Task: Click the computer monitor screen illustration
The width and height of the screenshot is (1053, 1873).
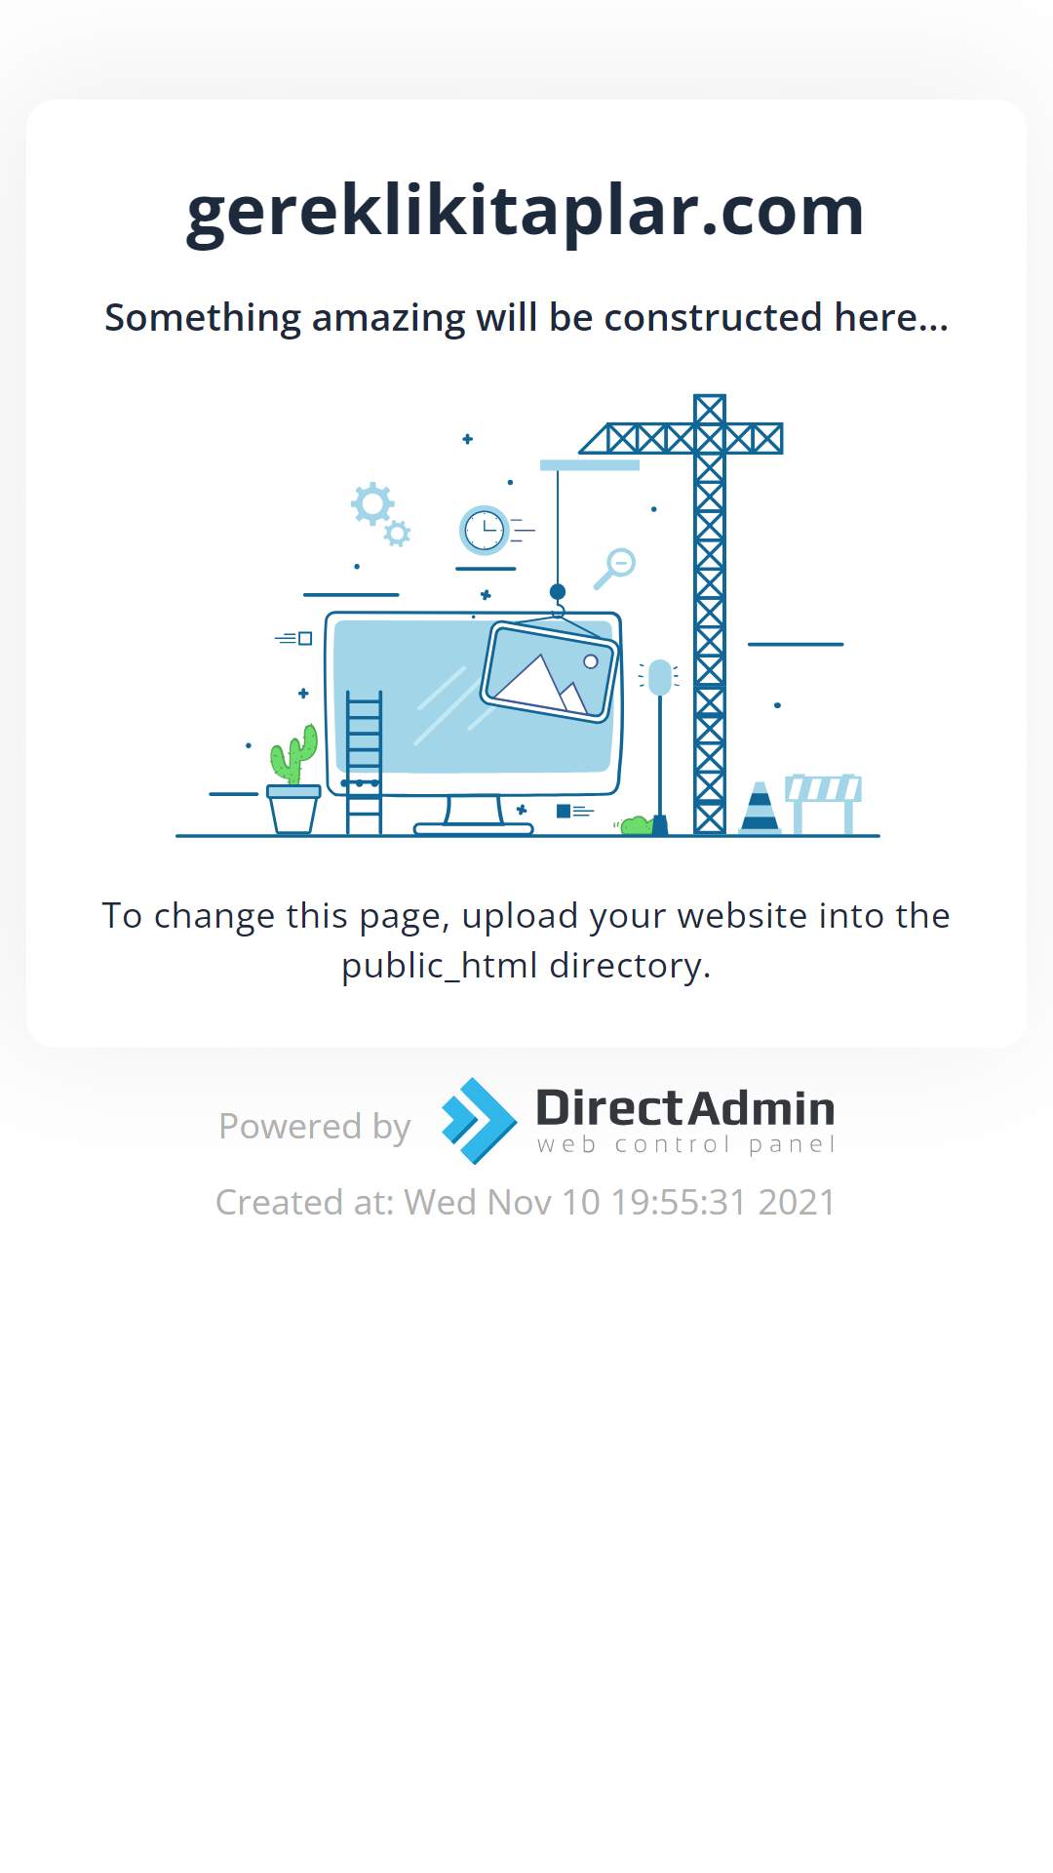Action: [x=473, y=702]
